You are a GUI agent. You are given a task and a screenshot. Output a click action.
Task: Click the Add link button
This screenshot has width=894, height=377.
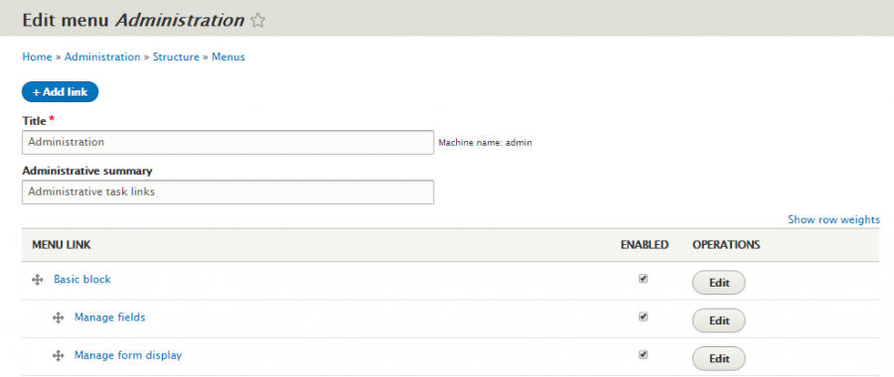(61, 91)
